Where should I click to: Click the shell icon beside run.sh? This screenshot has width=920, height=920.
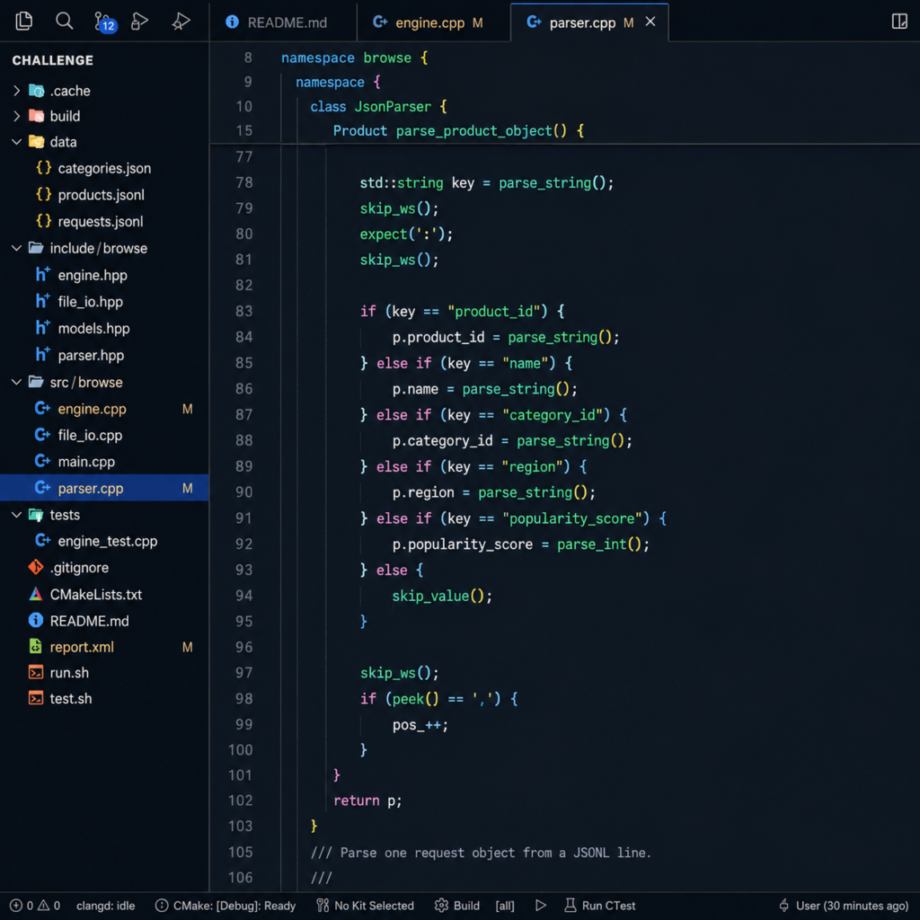36,672
